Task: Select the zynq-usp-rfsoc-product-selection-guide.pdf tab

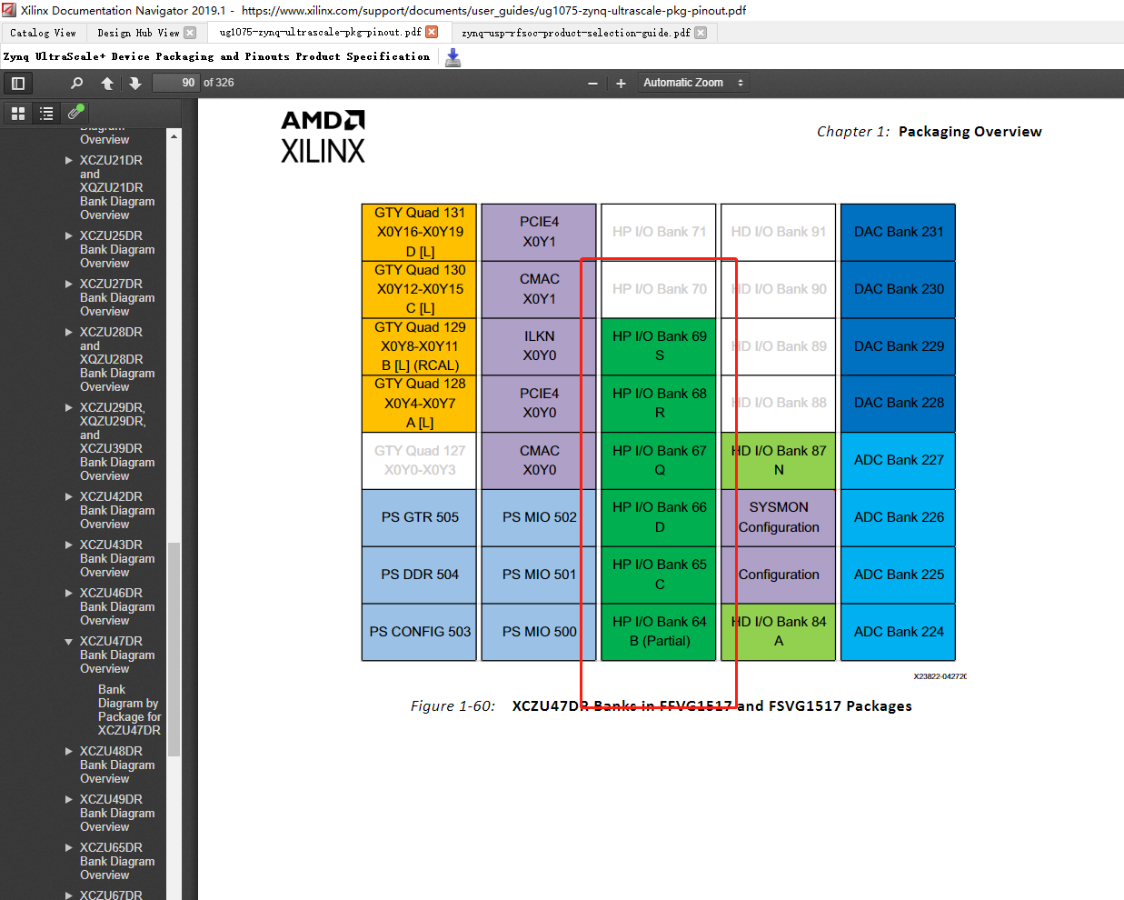Action: tap(576, 33)
